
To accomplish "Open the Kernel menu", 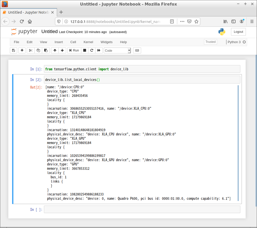I will click(88, 42).
